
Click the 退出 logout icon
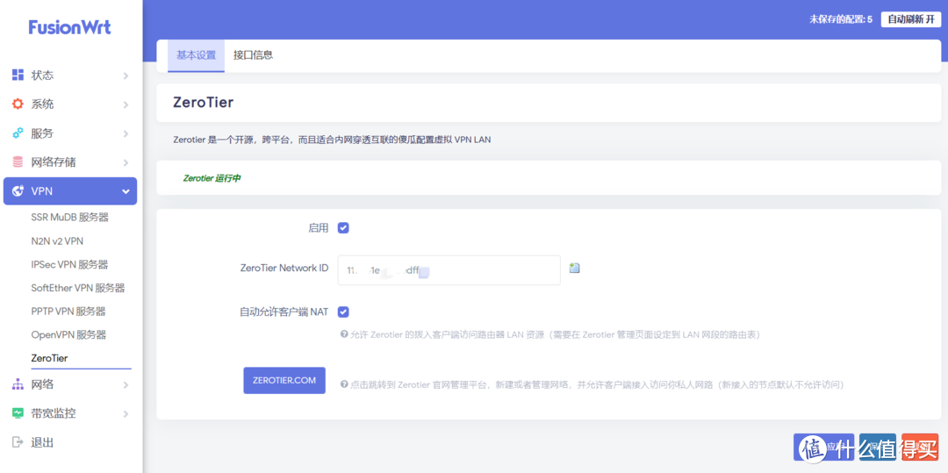[x=18, y=442]
